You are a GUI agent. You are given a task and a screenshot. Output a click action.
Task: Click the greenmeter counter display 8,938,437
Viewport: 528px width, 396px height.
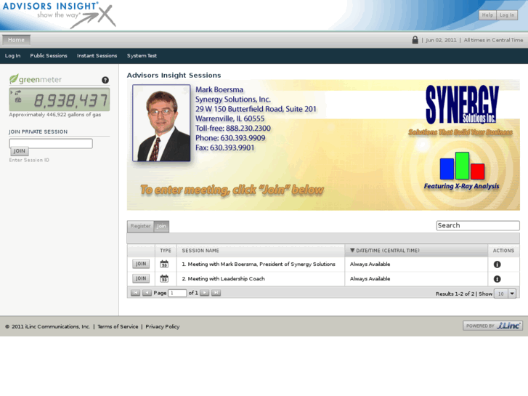(x=60, y=100)
